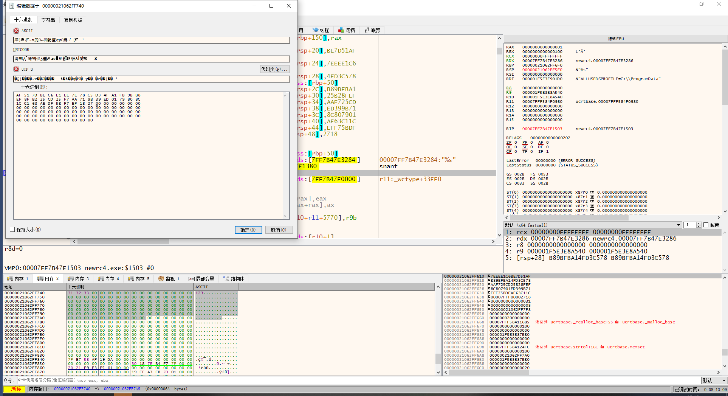Switch to the 复制数据 copy data tab
The width and height of the screenshot is (728, 396).
click(73, 20)
